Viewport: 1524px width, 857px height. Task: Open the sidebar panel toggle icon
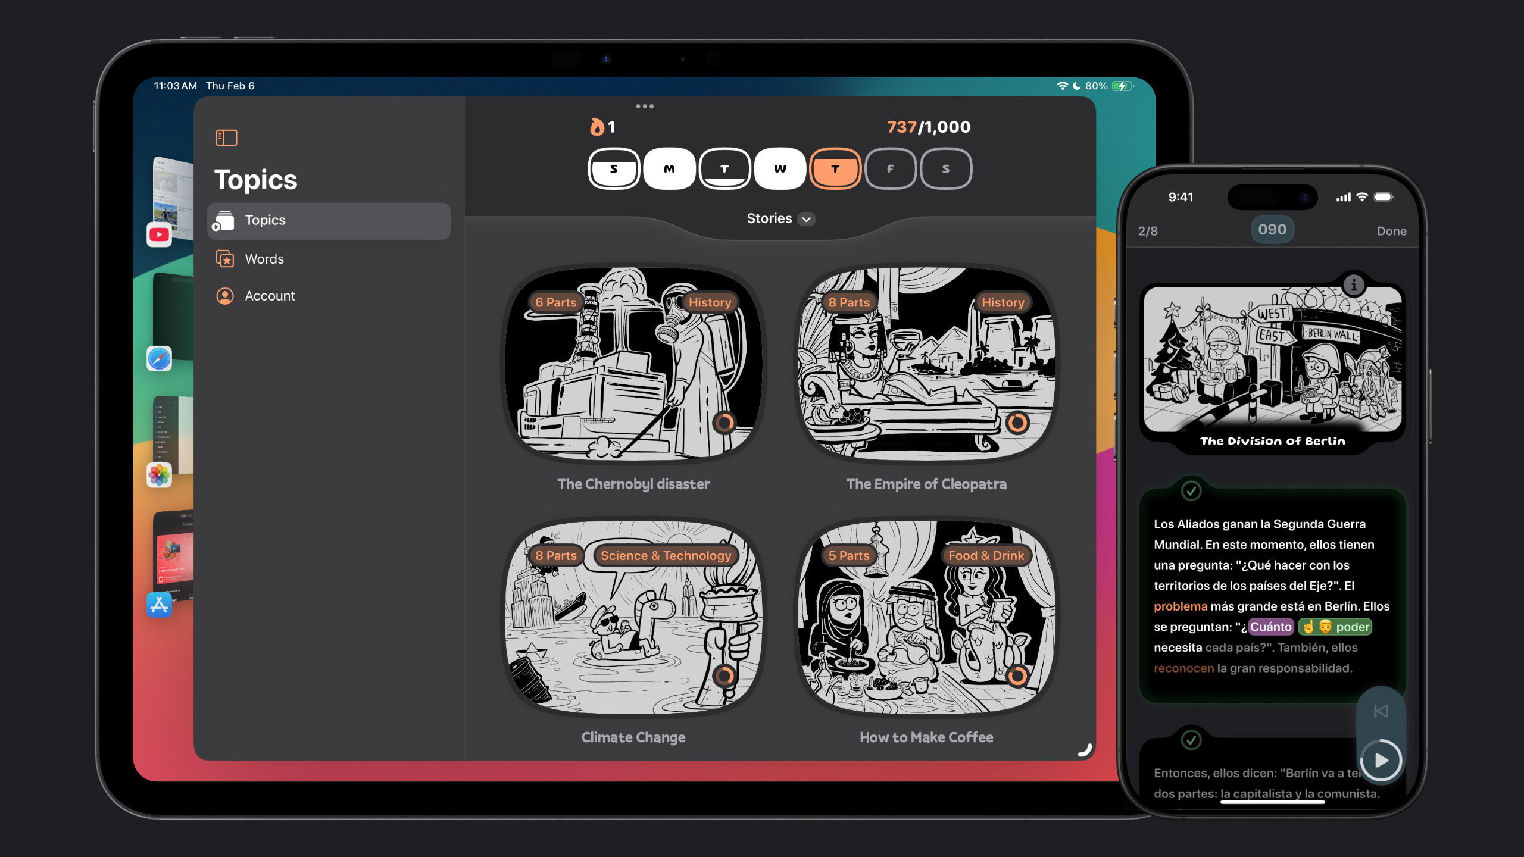pyautogui.click(x=226, y=137)
